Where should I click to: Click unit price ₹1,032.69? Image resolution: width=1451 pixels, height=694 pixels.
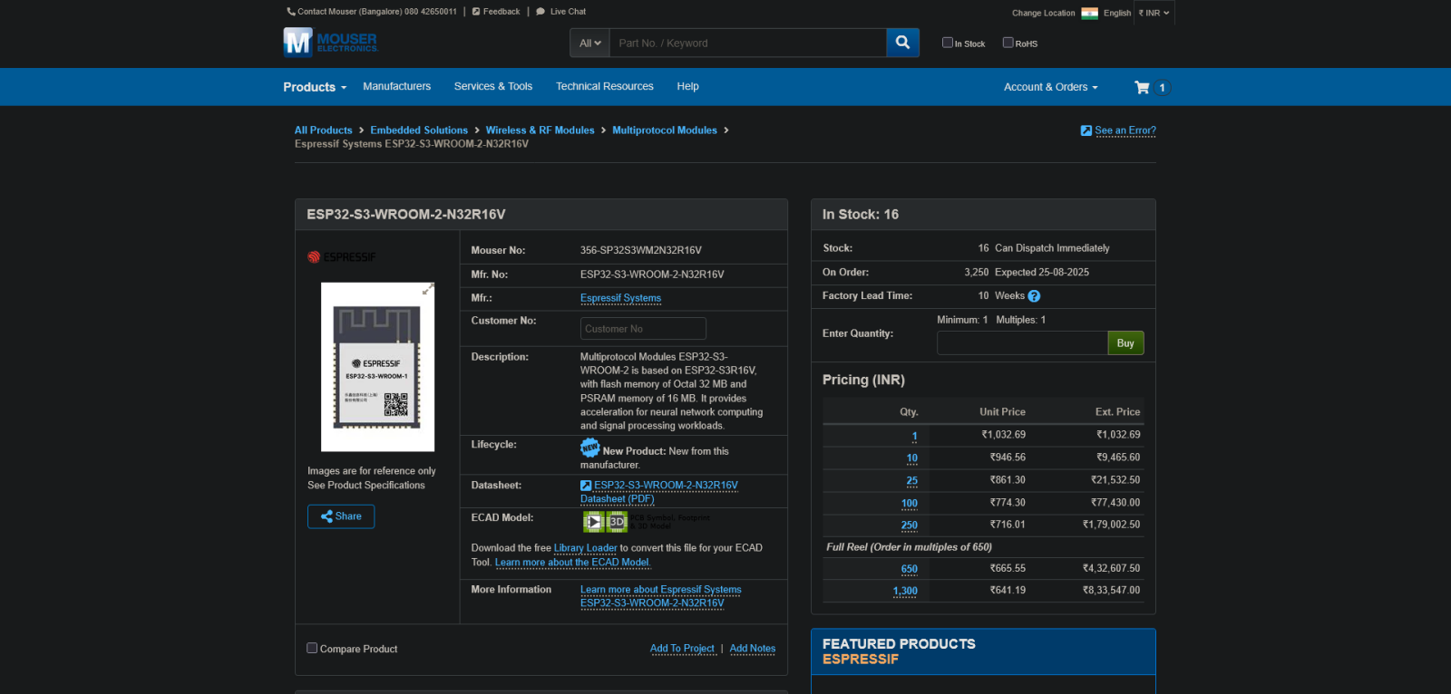click(1003, 435)
